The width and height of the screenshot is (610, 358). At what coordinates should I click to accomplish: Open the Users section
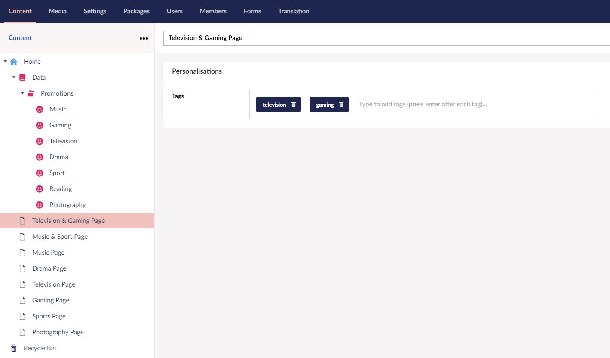(175, 11)
